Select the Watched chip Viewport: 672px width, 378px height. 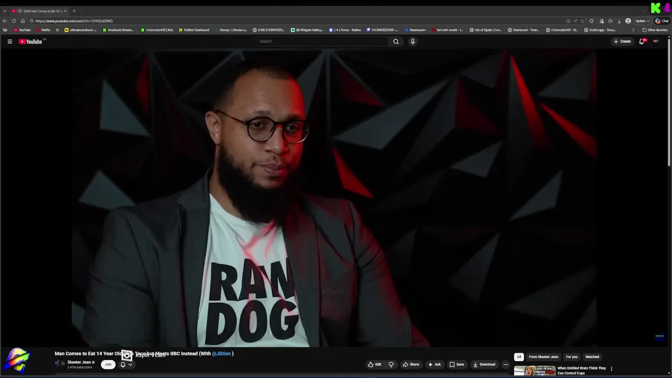point(592,357)
